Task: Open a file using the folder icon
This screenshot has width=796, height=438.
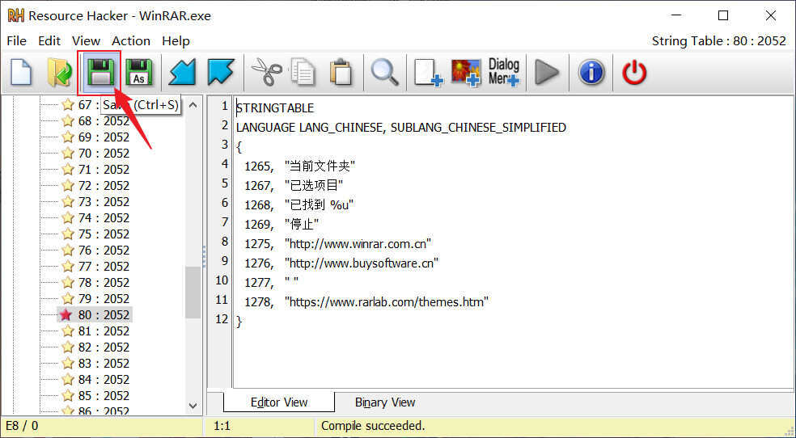Action: pos(59,73)
